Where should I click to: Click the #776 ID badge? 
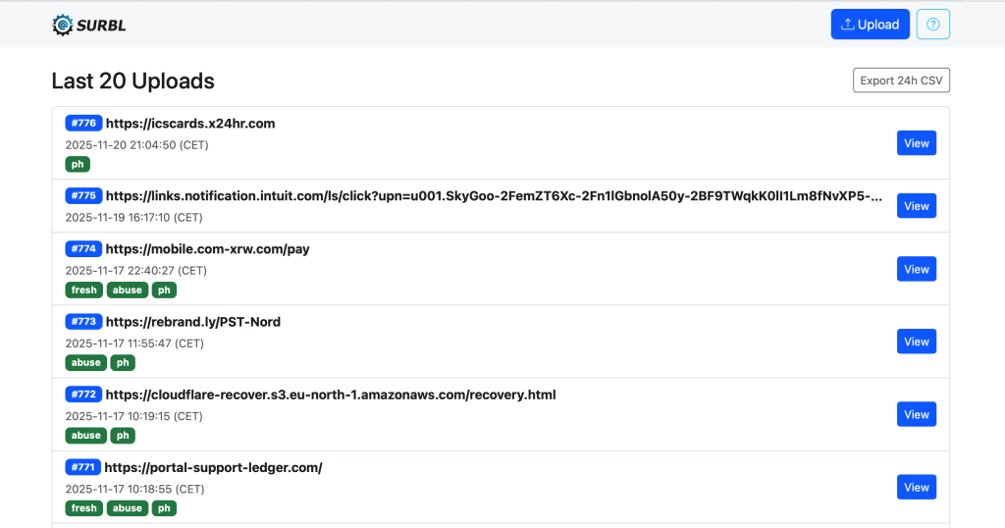(83, 124)
